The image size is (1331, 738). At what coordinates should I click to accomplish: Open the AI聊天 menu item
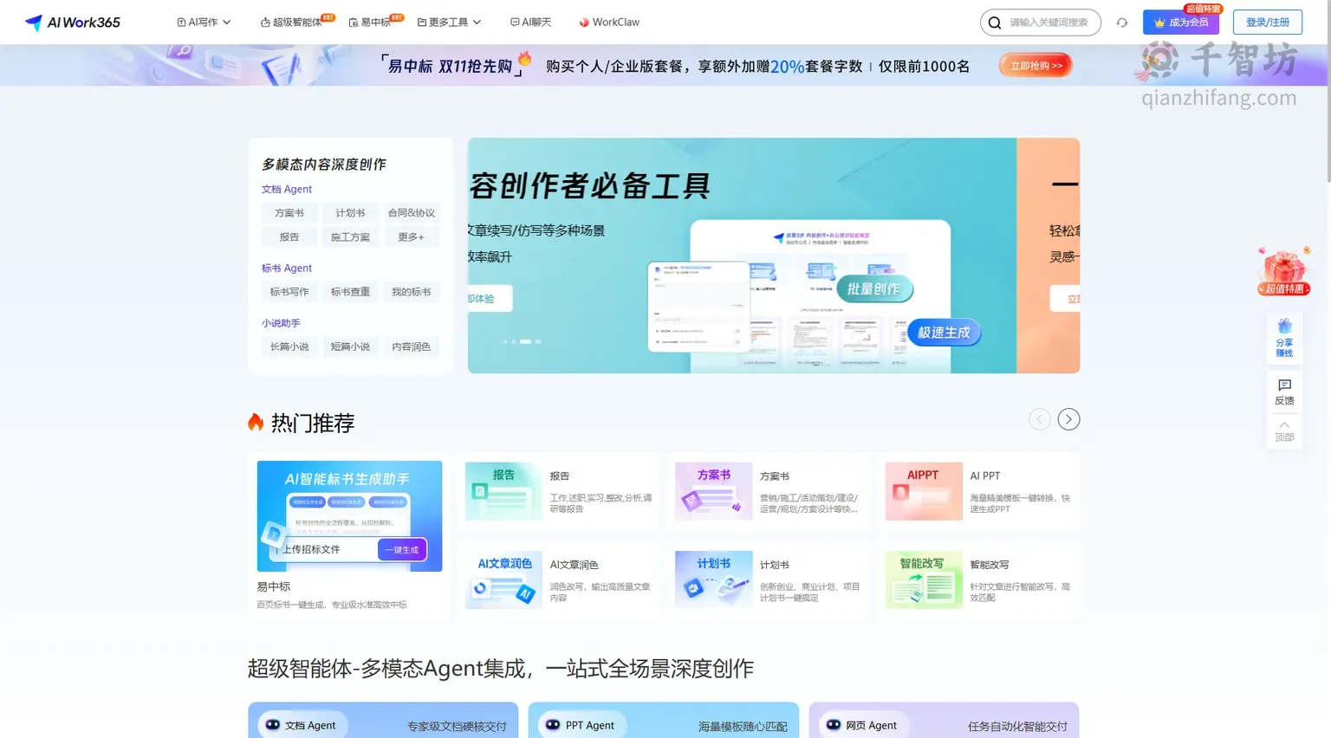point(530,23)
